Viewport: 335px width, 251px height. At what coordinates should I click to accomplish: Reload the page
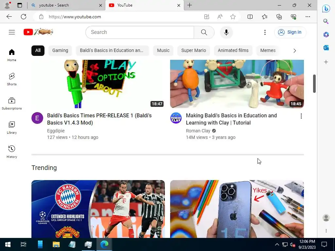tap(24, 17)
